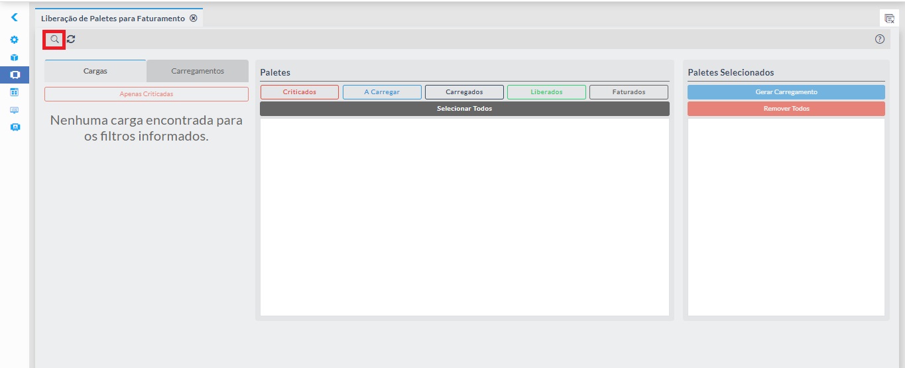905x368 pixels.
Task: Select the Liberação de Paletes para Faturamento tab
Action: click(x=113, y=19)
